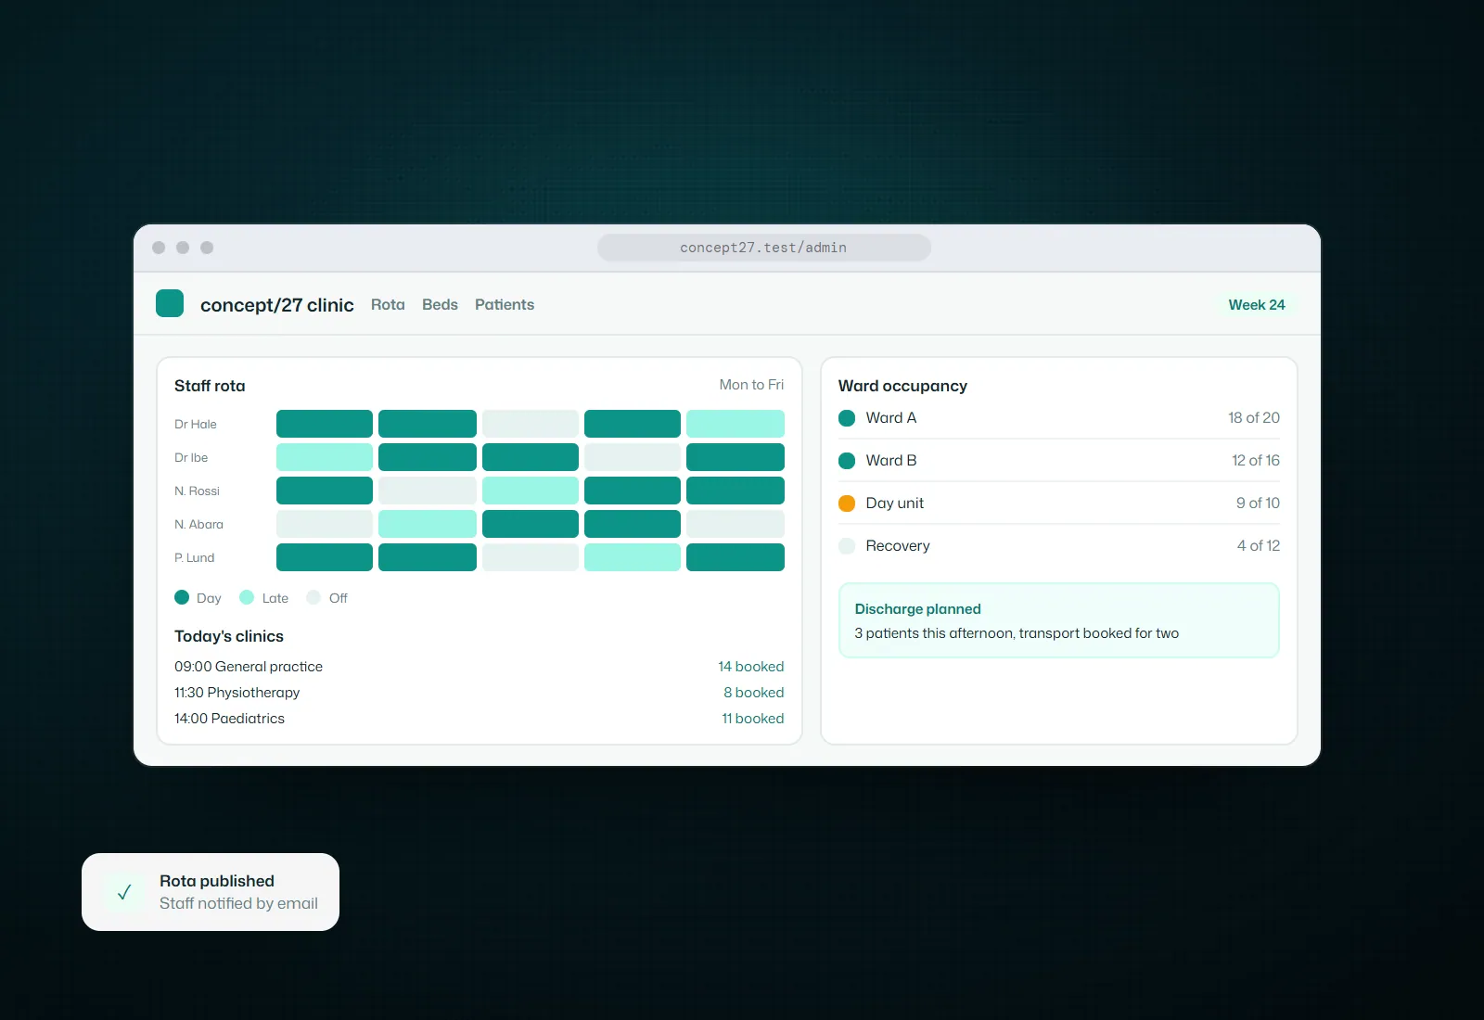Open the Beds tab
1484x1020 pixels.
[440, 304]
